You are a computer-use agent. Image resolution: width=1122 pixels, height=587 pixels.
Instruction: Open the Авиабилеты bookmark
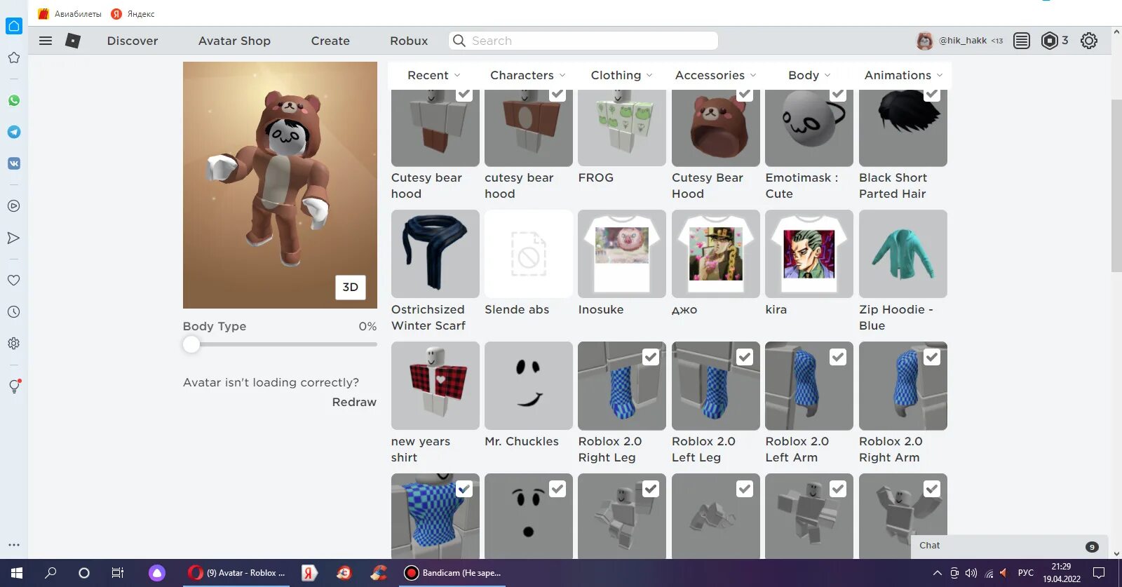pyautogui.click(x=69, y=14)
